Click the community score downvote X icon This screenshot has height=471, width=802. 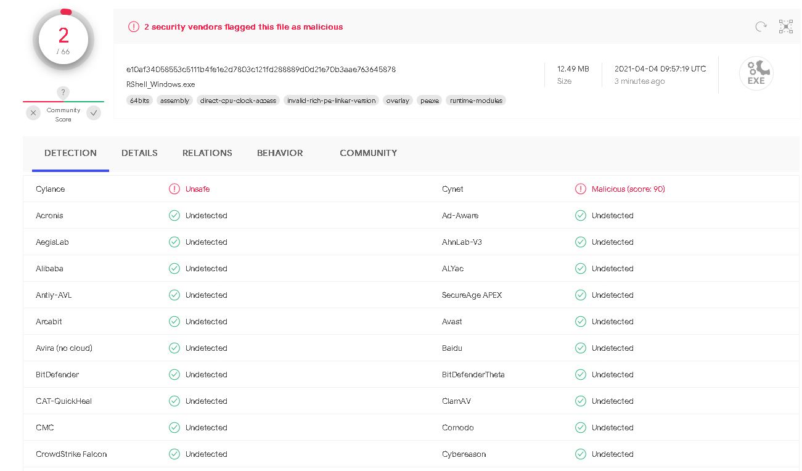(33, 113)
